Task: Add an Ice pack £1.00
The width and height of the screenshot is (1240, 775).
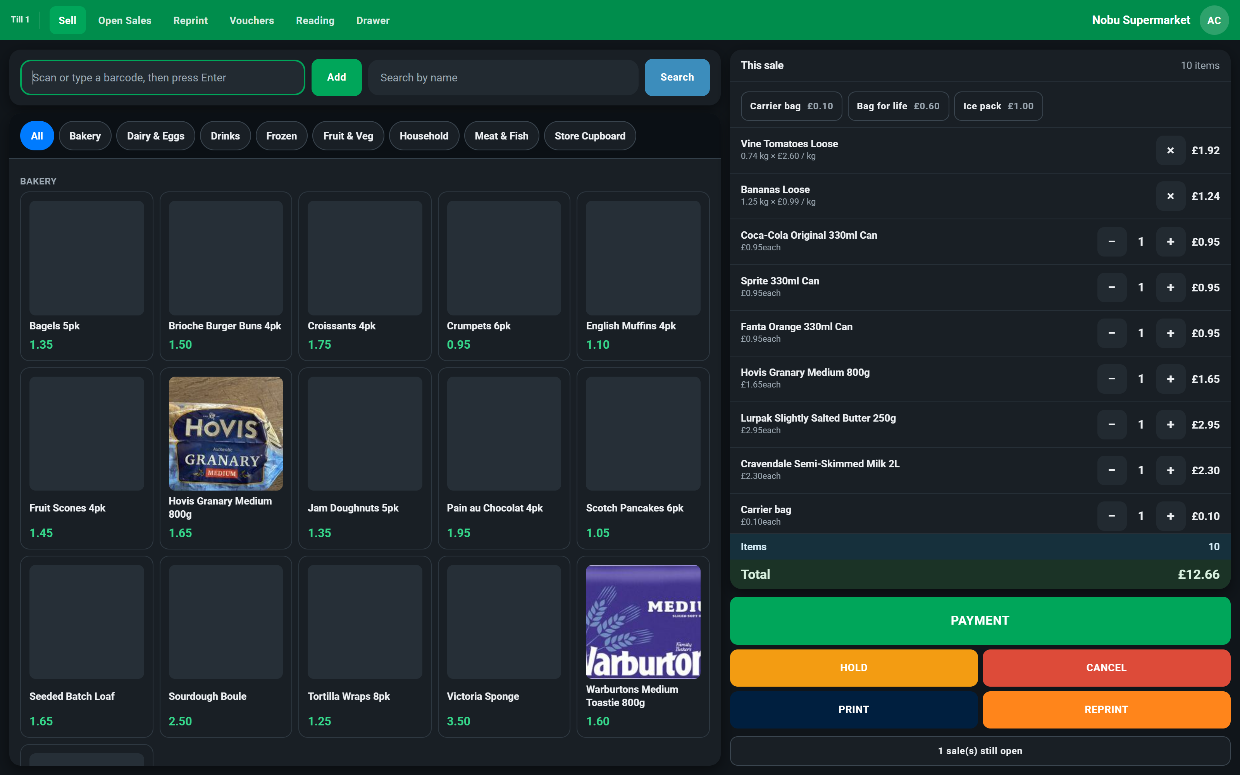Action: click(998, 106)
